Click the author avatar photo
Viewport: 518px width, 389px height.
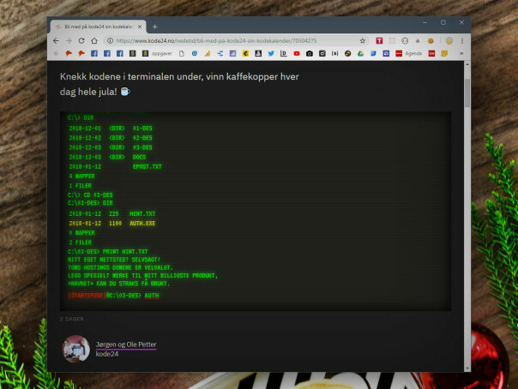(76, 349)
